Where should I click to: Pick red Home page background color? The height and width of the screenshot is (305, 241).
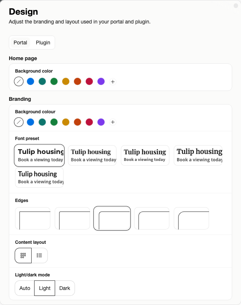pos(89,81)
